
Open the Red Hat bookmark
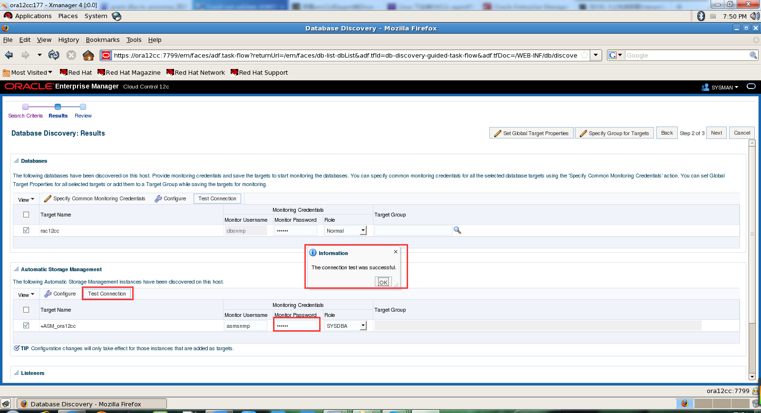tap(76, 72)
